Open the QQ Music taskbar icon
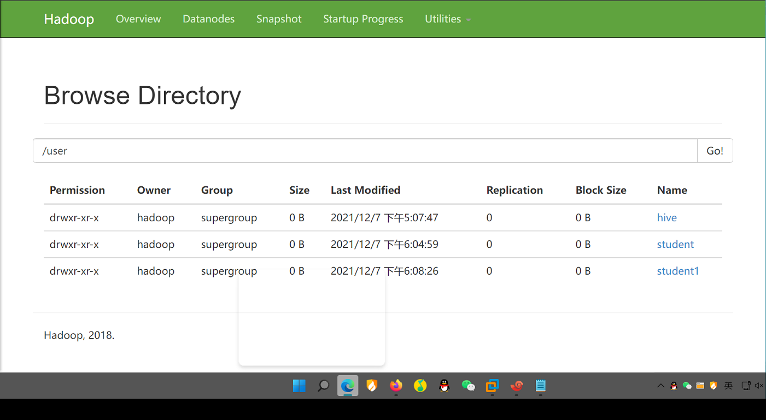 pyautogui.click(x=420, y=386)
